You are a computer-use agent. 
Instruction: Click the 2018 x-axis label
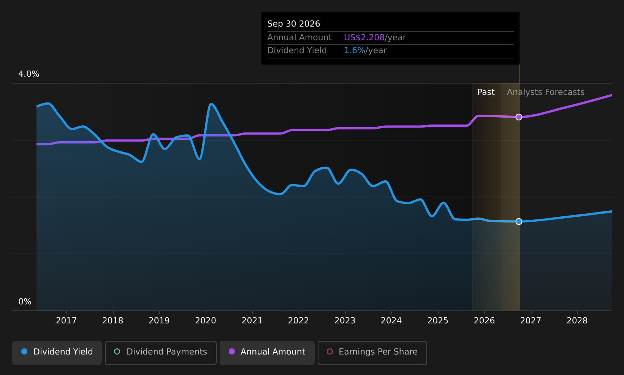(x=113, y=321)
